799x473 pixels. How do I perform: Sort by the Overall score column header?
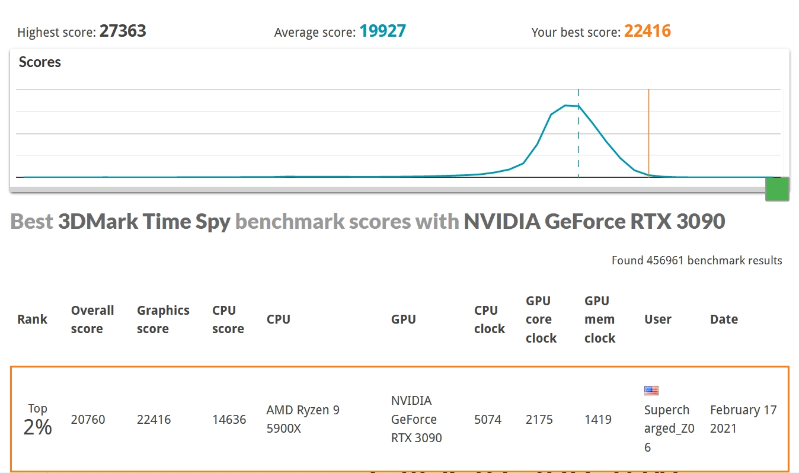[x=92, y=319]
